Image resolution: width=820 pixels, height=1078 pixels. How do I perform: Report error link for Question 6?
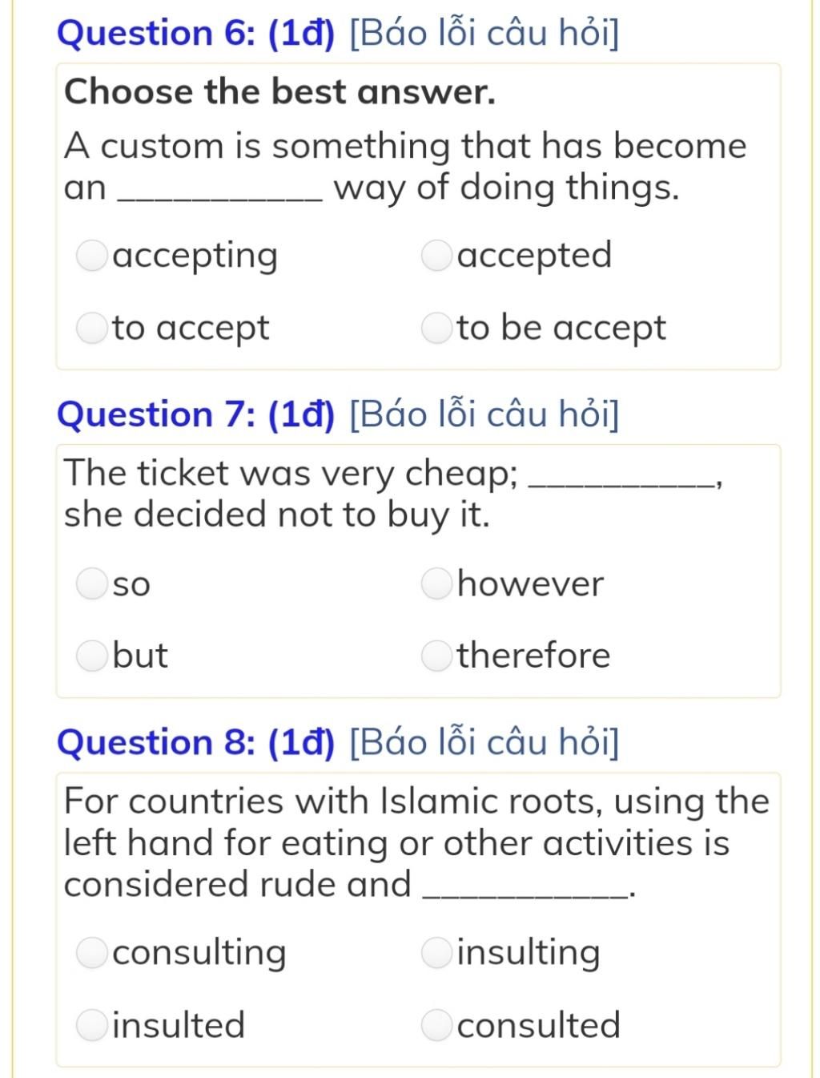(484, 34)
